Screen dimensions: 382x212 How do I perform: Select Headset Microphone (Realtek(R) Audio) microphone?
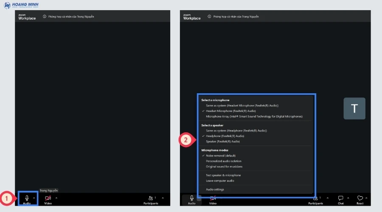pos(230,111)
